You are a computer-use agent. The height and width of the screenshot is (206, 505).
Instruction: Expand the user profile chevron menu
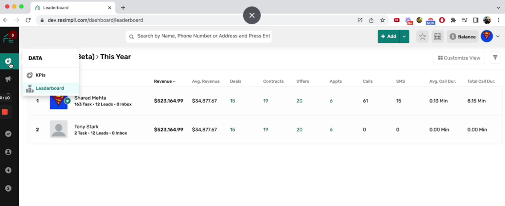click(498, 36)
